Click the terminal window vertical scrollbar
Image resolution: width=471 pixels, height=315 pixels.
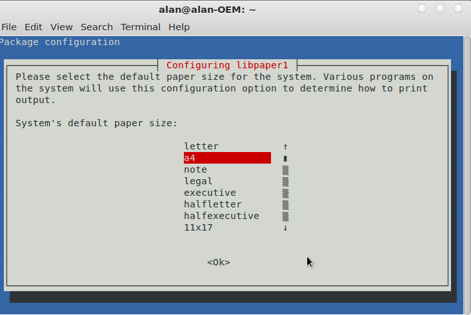pyautogui.click(x=467, y=175)
